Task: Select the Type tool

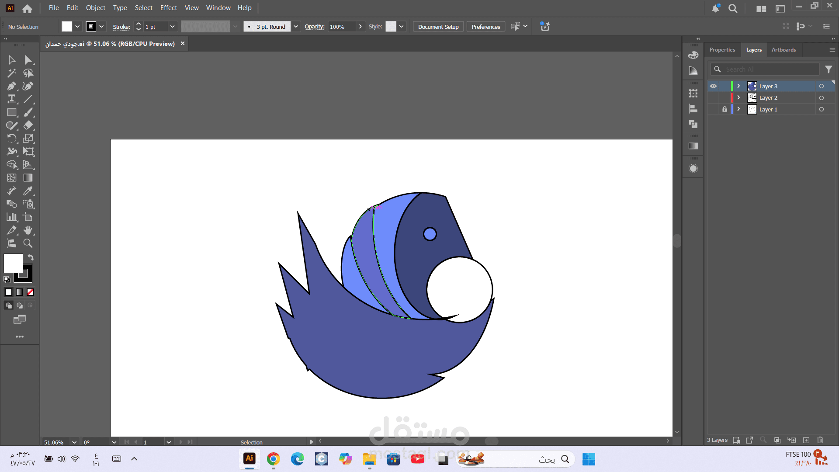Action: point(12,99)
